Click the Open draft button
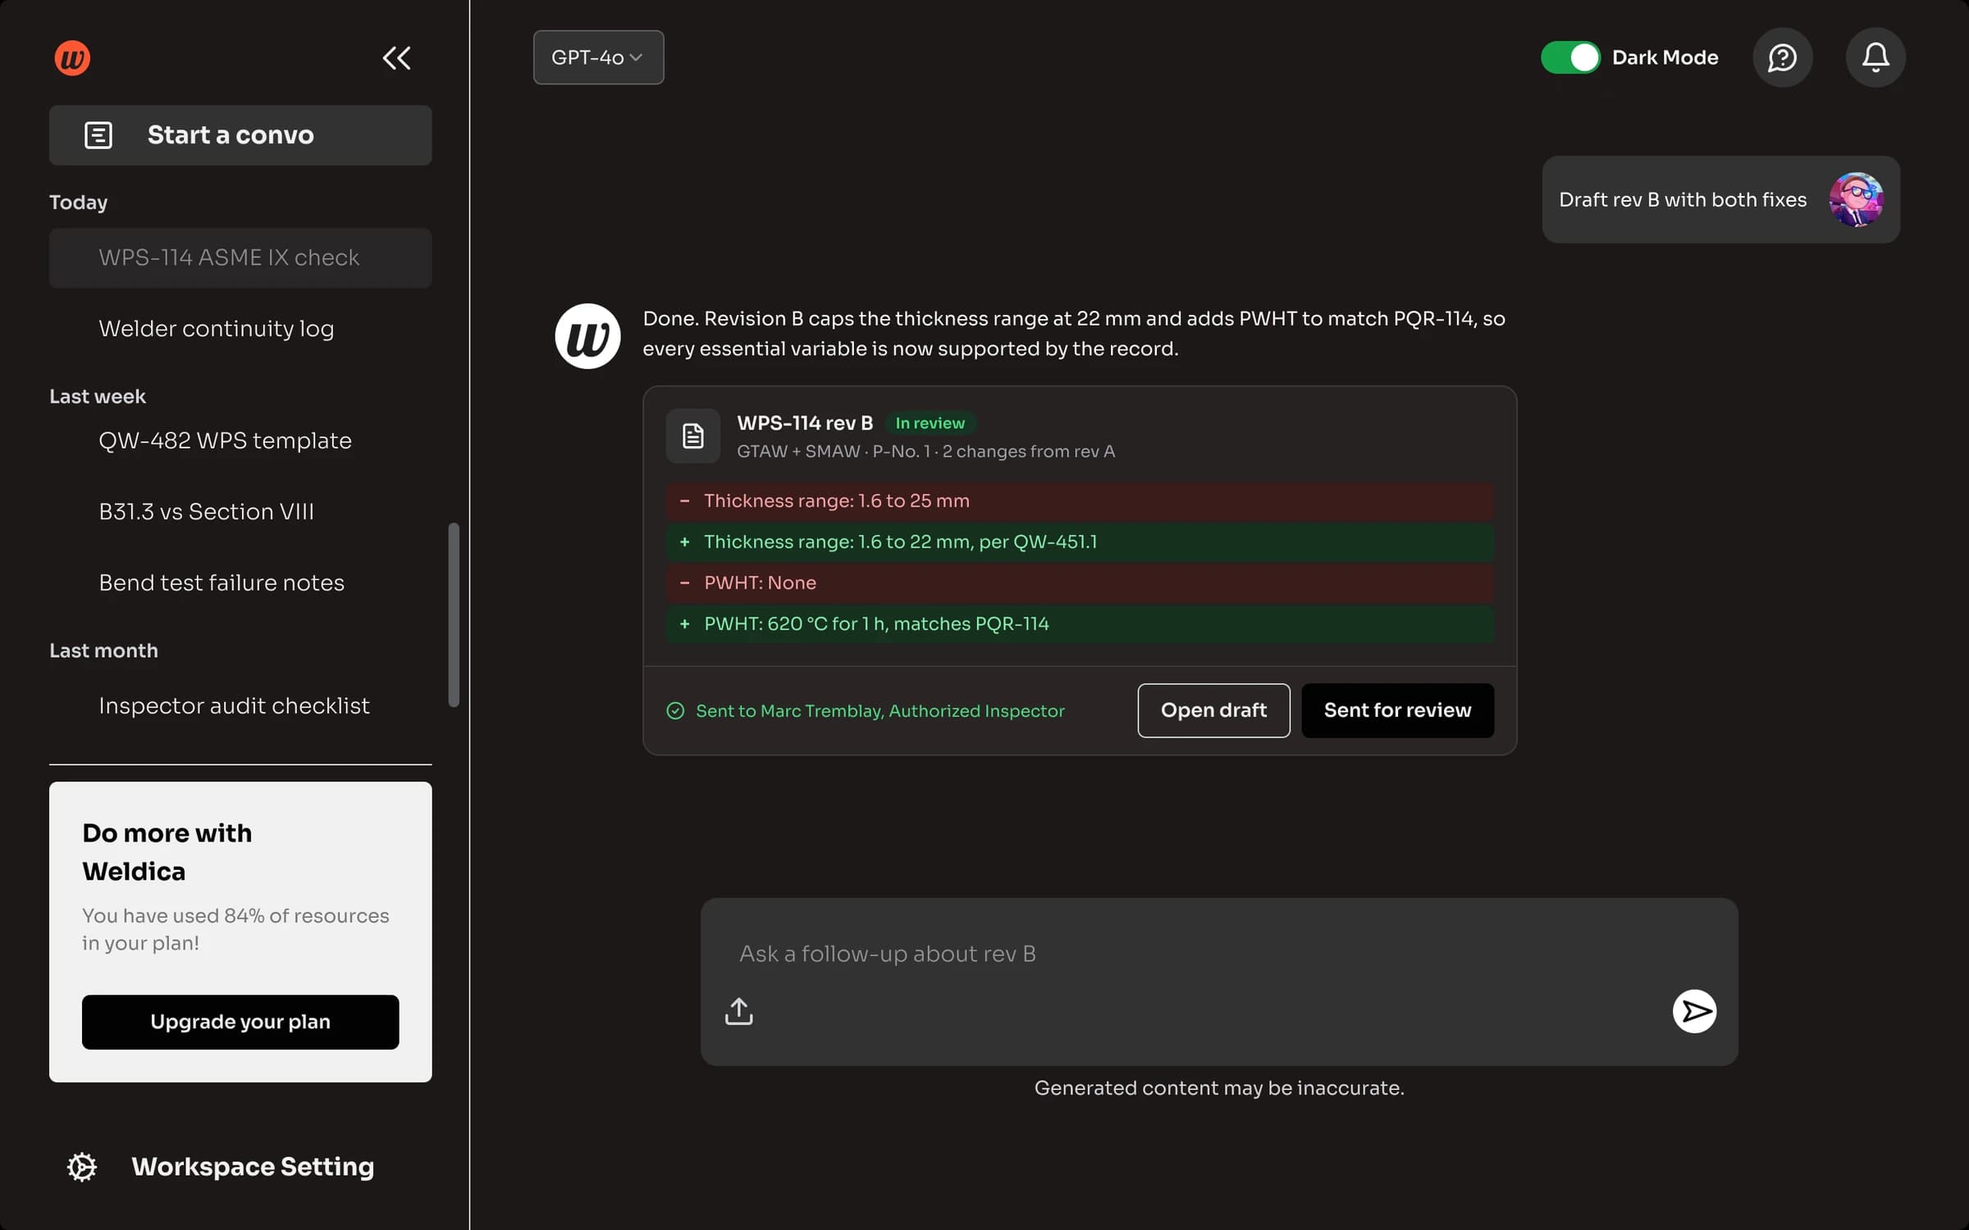1969x1230 pixels. (1213, 710)
